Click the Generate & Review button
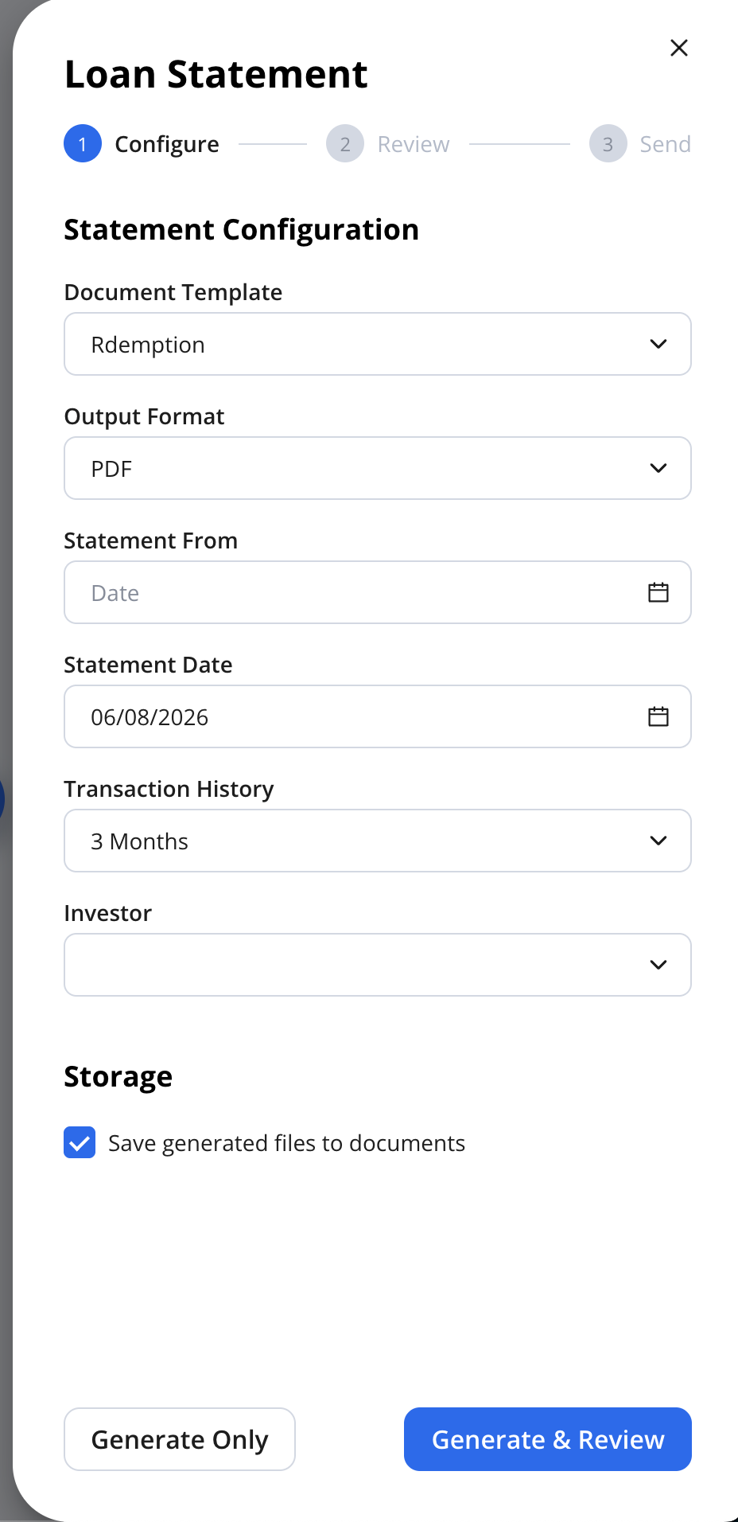The height and width of the screenshot is (1522, 738). point(548,1439)
